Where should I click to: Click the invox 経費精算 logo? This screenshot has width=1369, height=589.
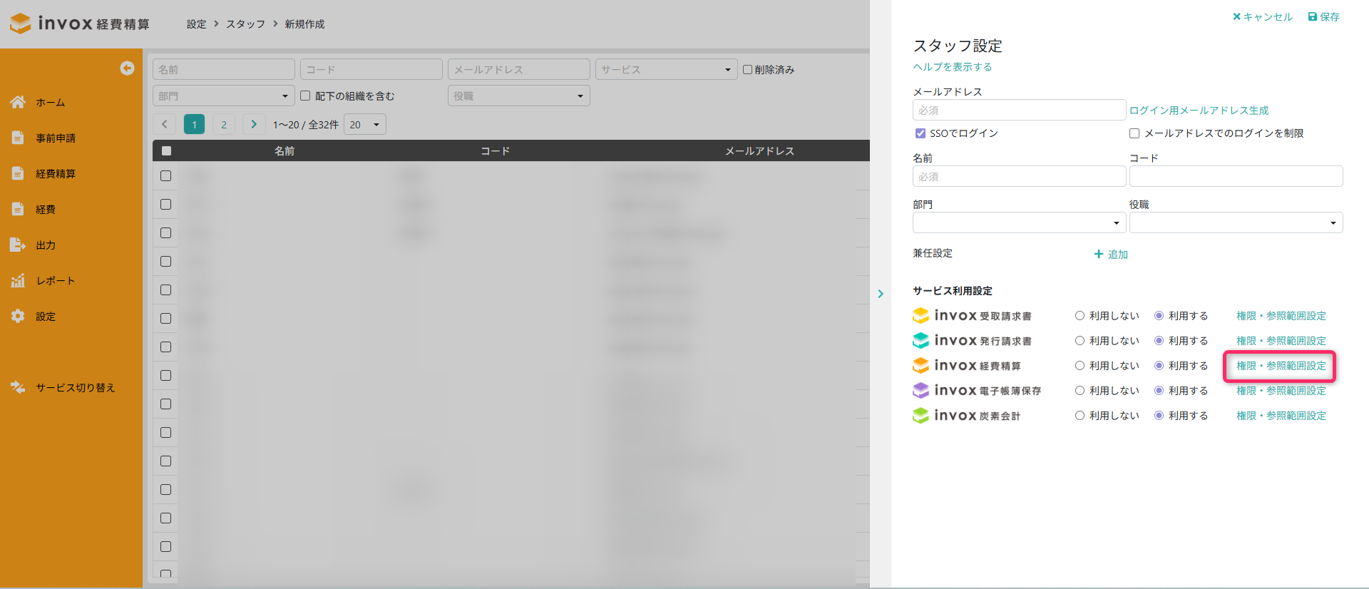tap(80, 24)
